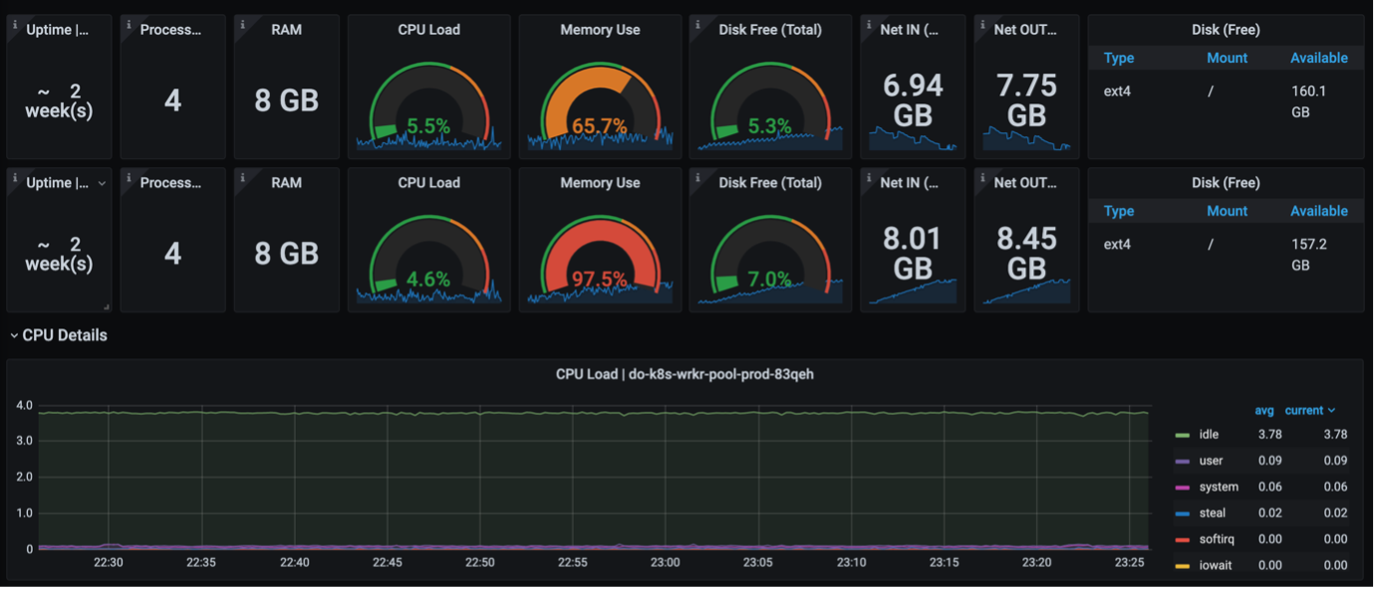Isolate the user series via its legend label
Image resolution: width=1376 pixels, height=589 pixels.
1211,461
